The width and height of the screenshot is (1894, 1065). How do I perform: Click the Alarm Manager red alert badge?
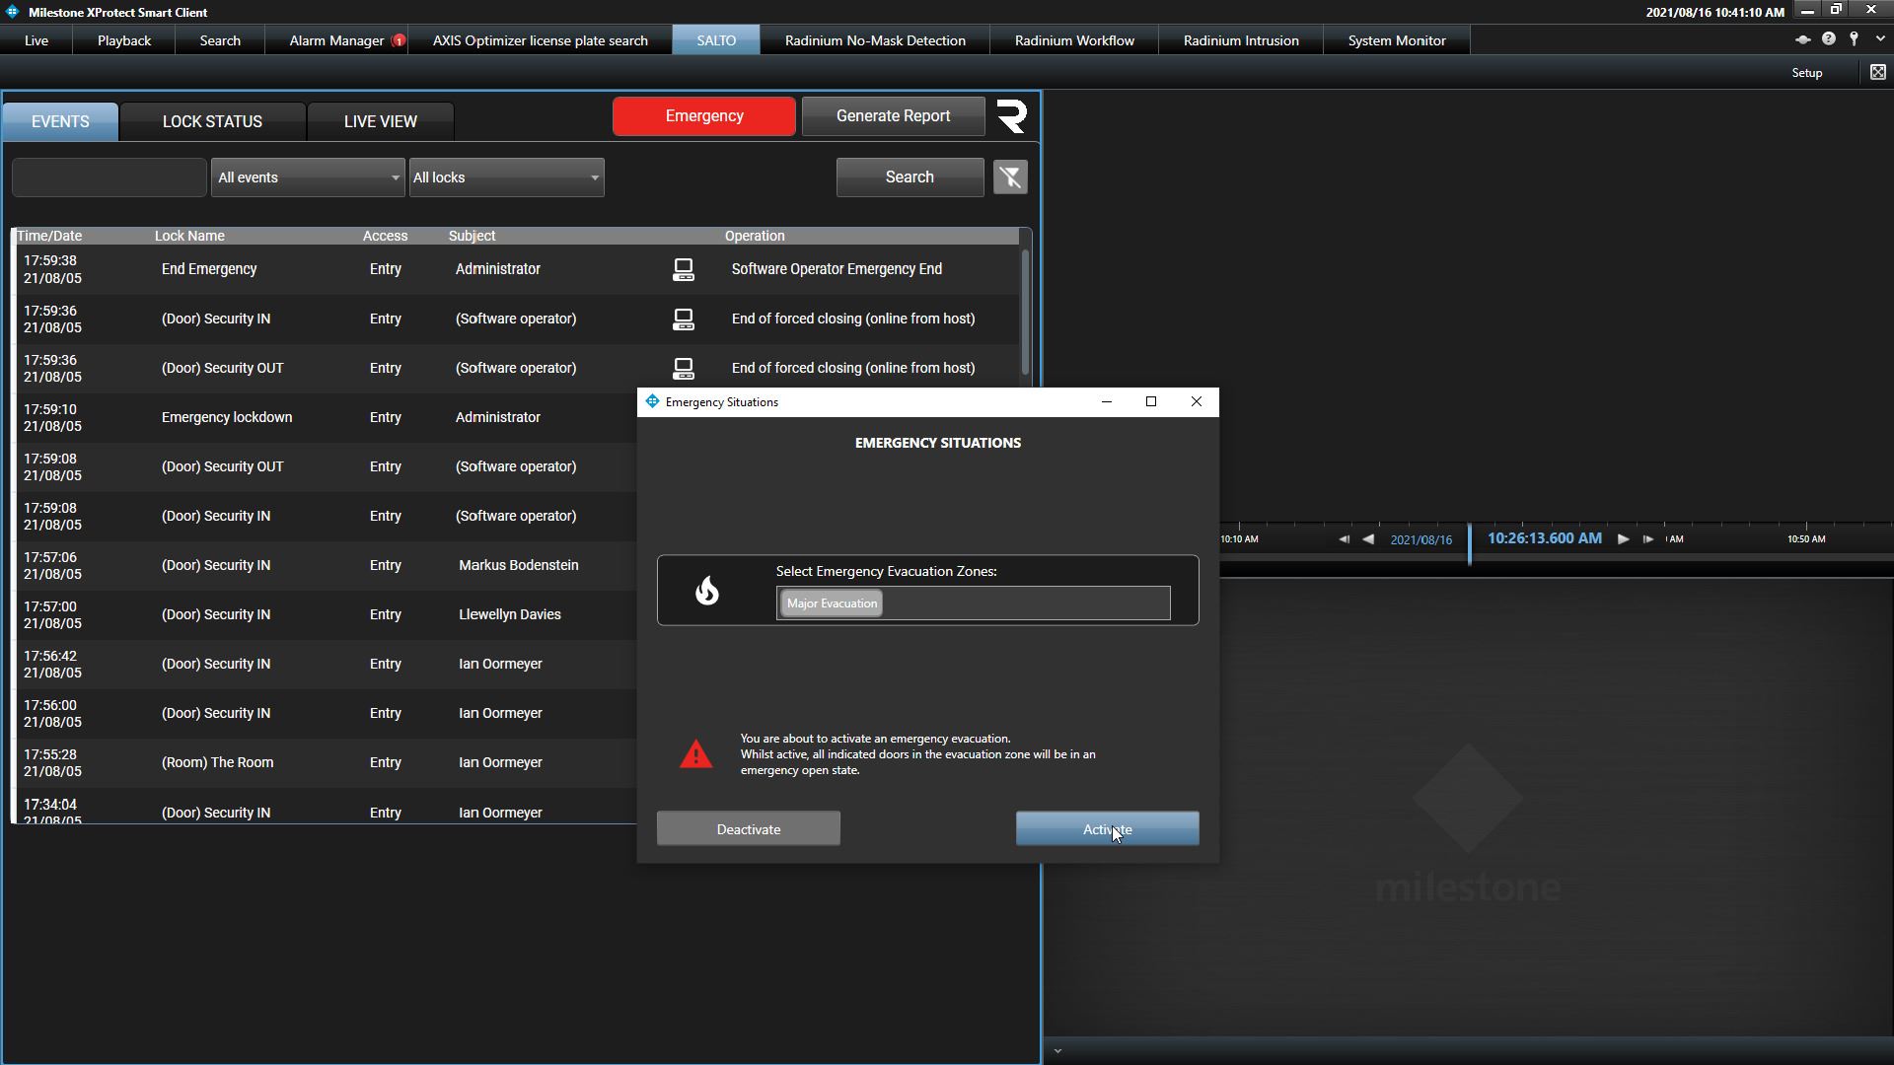tap(399, 40)
